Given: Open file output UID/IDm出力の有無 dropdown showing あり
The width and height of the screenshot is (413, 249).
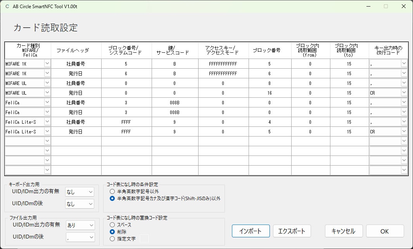Looking at the screenshot, I should pos(91,225).
